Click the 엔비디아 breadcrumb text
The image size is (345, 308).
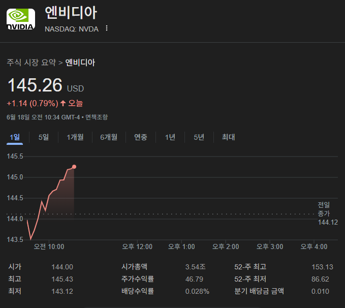(80, 63)
